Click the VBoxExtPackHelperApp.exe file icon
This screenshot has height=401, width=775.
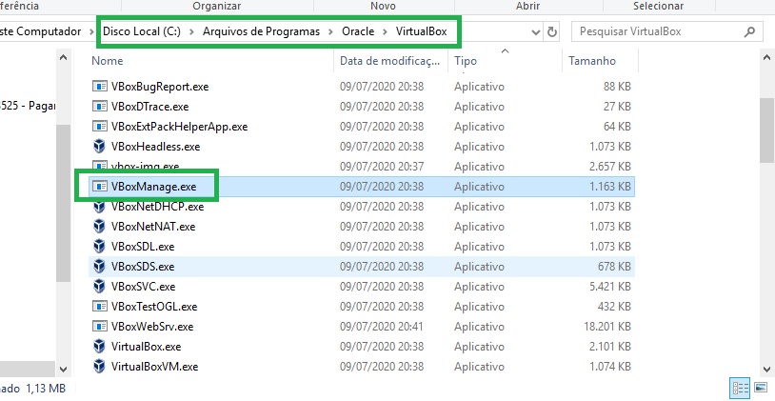(100, 126)
